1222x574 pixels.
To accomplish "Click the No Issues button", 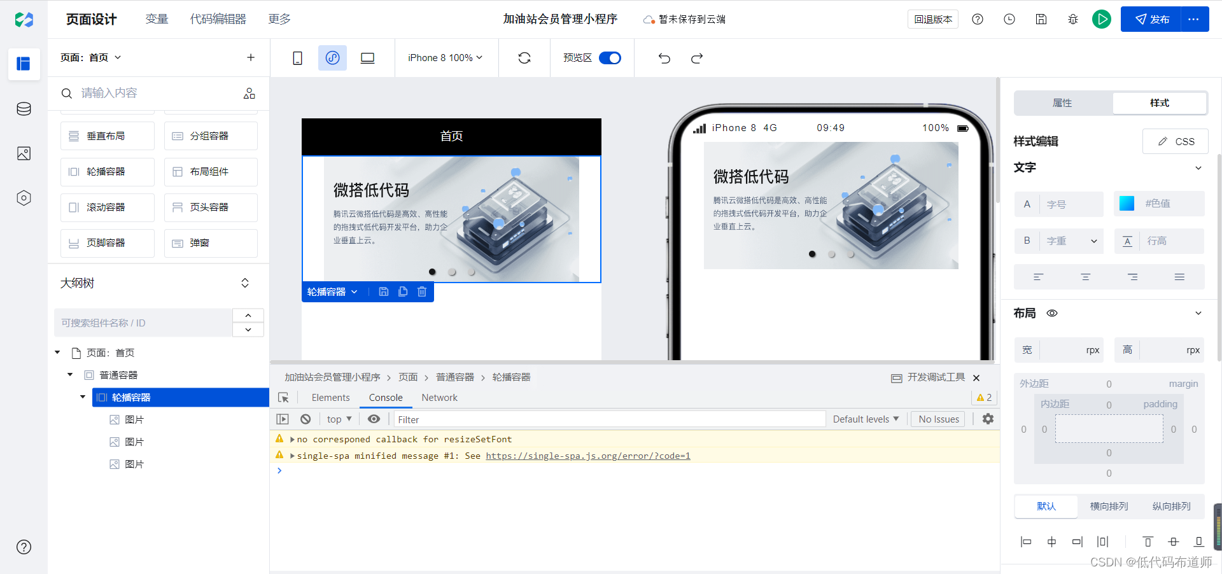I will pyautogui.click(x=938, y=419).
